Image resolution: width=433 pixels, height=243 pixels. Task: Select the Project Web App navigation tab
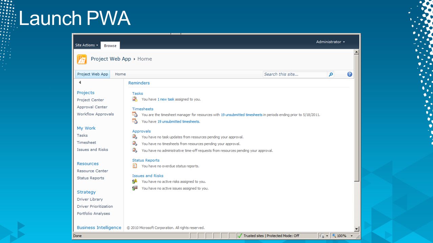[x=93, y=74]
